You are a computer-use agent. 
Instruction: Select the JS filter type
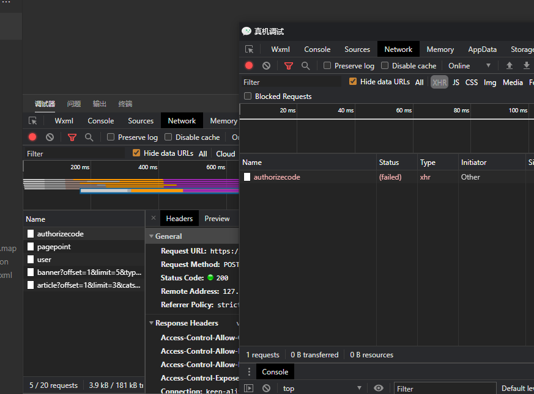(x=456, y=82)
